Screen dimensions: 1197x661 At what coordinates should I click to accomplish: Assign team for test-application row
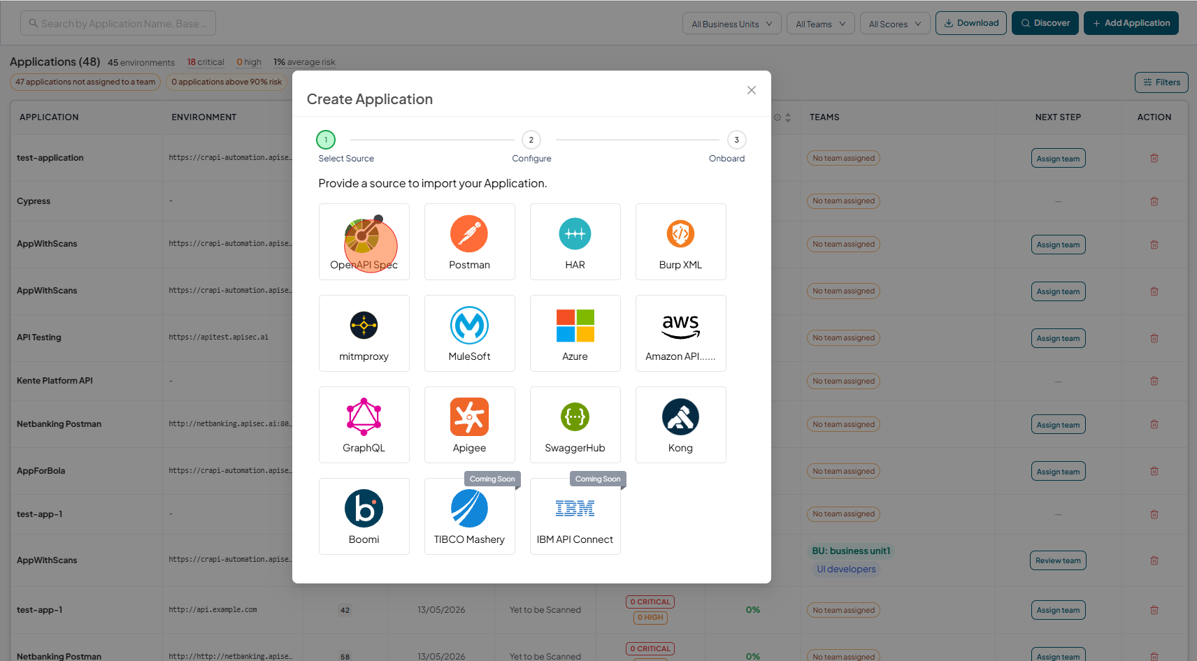(1058, 159)
